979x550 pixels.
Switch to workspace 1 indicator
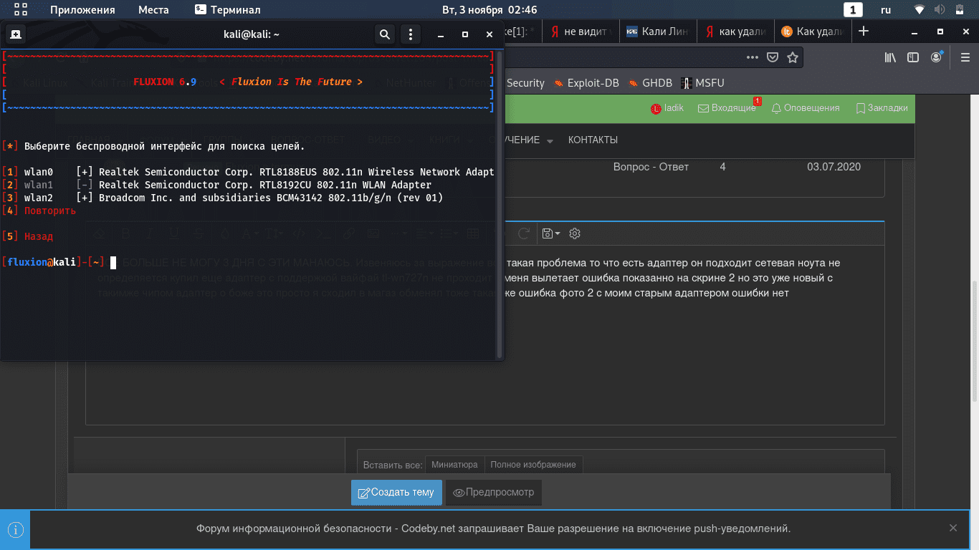tap(853, 10)
